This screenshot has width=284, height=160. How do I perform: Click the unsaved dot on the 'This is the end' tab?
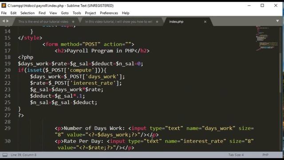73,22
